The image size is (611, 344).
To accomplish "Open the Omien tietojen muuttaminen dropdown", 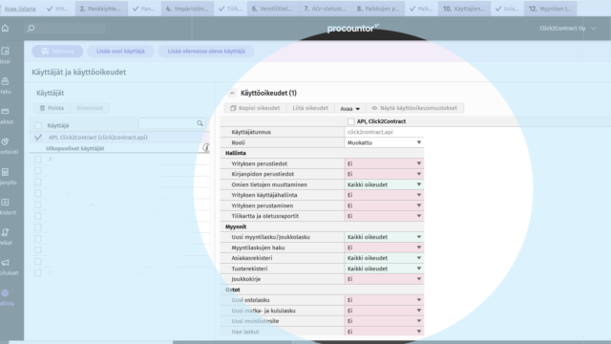I will [384, 184].
